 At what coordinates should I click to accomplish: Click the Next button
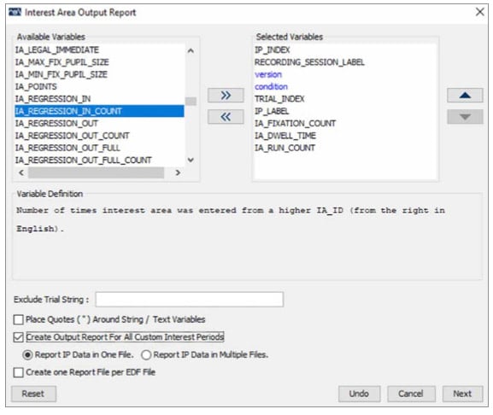[462, 394]
